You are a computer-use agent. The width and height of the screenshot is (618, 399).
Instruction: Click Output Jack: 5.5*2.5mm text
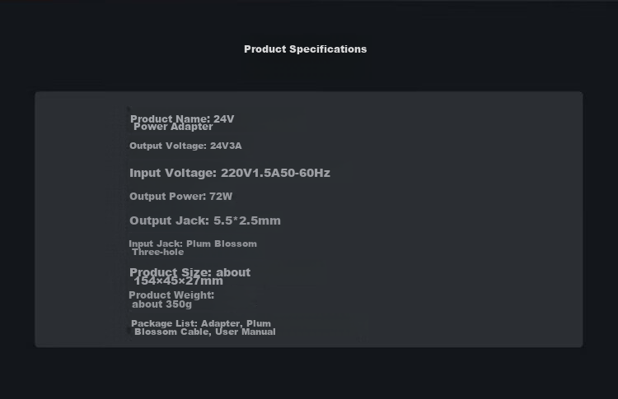(205, 220)
